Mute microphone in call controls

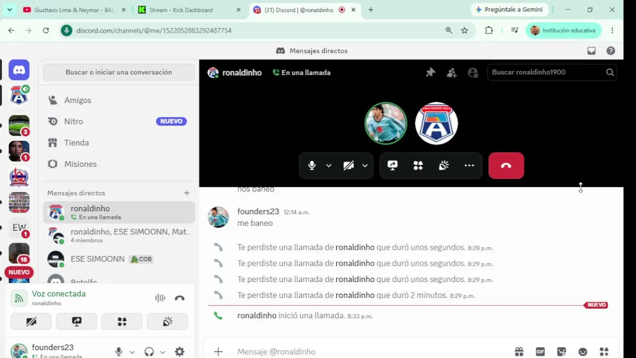pos(312,166)
